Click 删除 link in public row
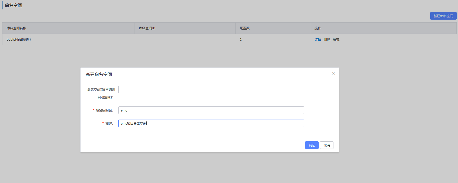The height and width of the screenshot is (183, 458). click(x=327, y=40)
